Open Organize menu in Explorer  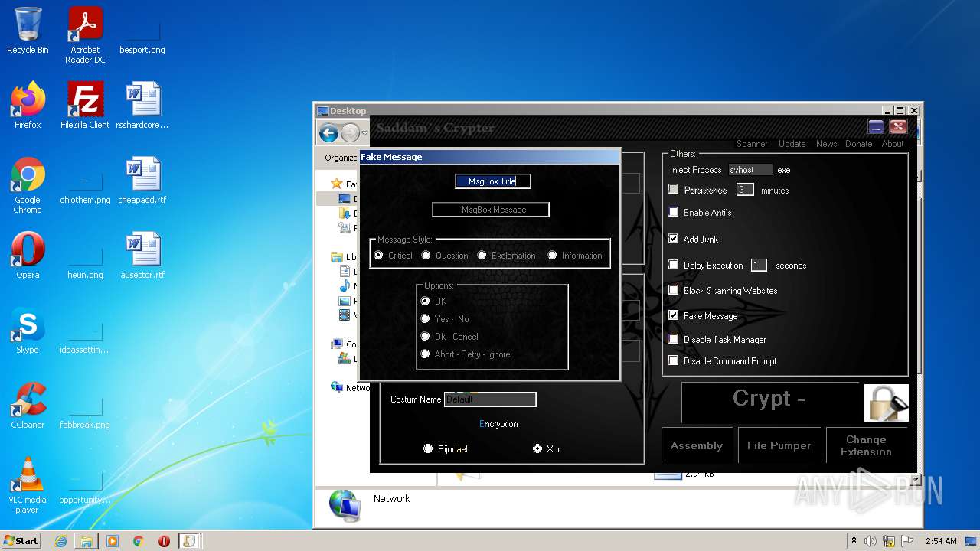341,158
